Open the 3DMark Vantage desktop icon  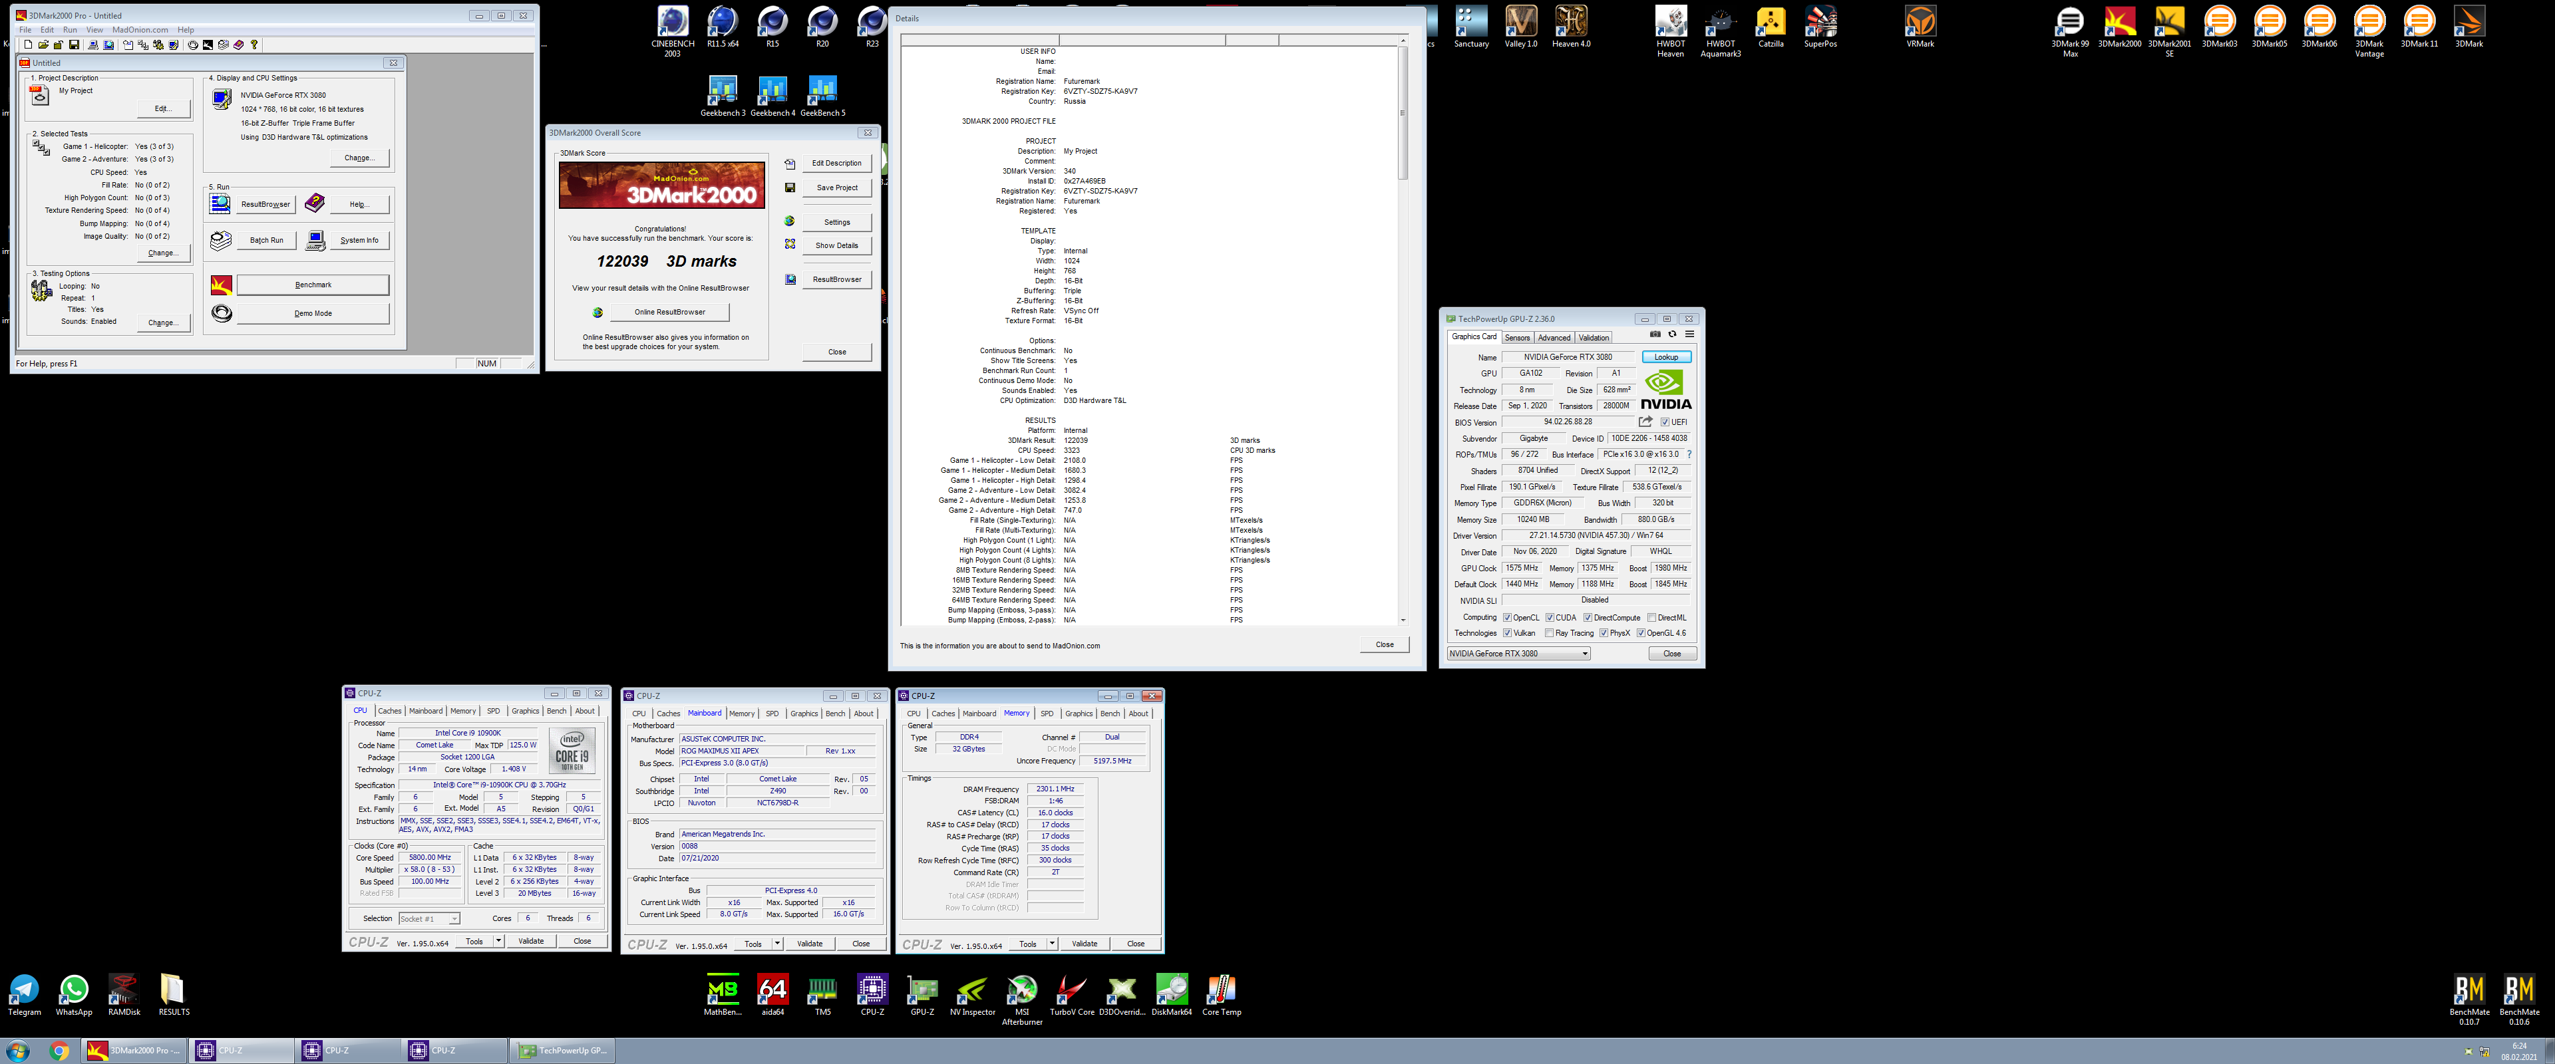(x=2369, y=31)
